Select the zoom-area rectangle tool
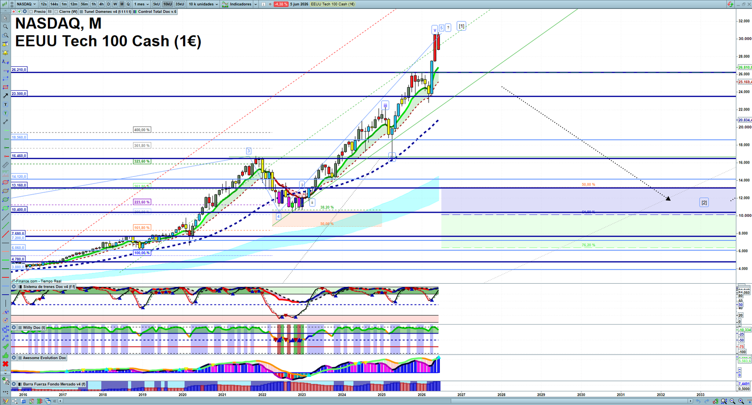This screenshot has height=405, width=752. (x=5, y=35)
